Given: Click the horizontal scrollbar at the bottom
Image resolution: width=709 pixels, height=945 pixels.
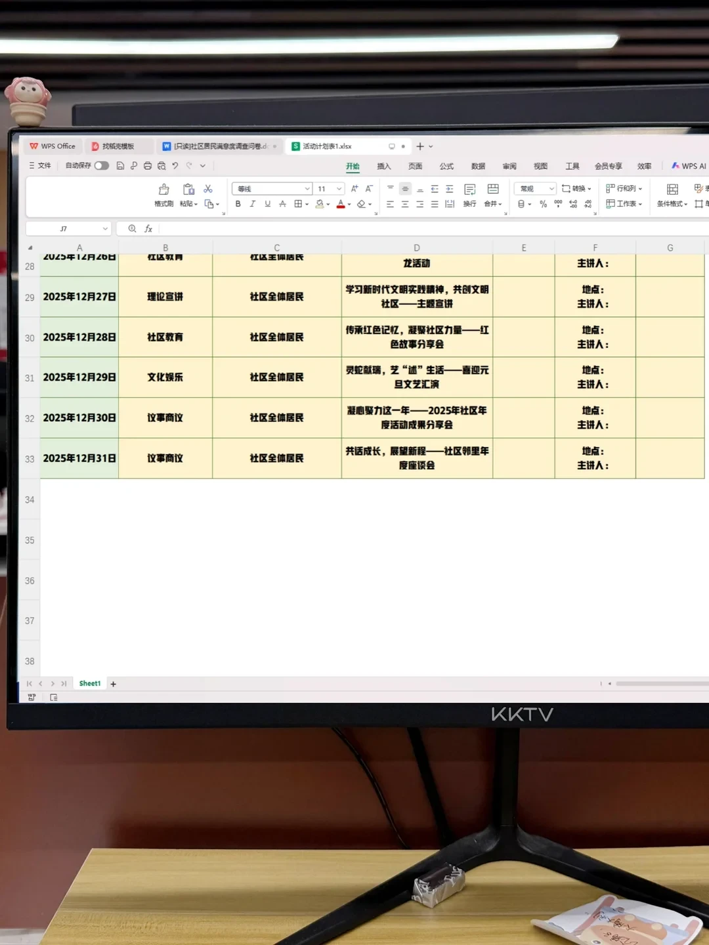Looking at the screenshot, I should pos(662,684).
